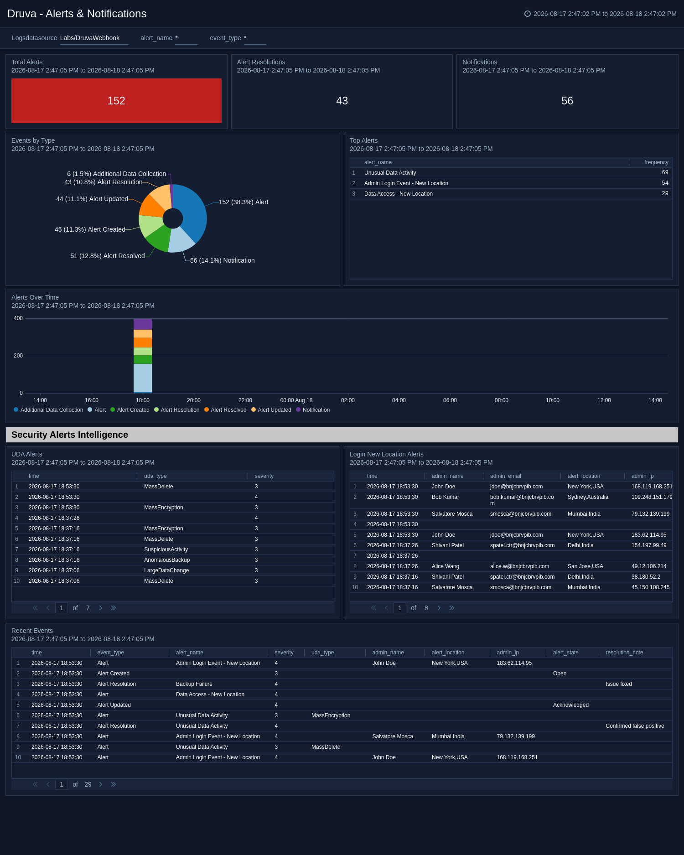Image resolution: width=684 pixels, height=855 pixels.
Task: Toggle Alert Created series in legend
Action: click(x=130, y=410)
